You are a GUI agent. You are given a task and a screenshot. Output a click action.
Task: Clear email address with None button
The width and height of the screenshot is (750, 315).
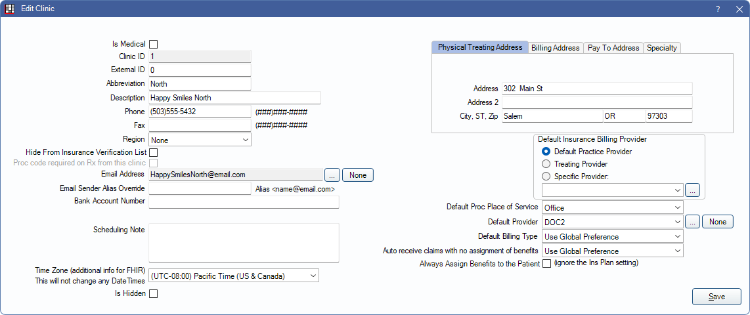(357, 175)
